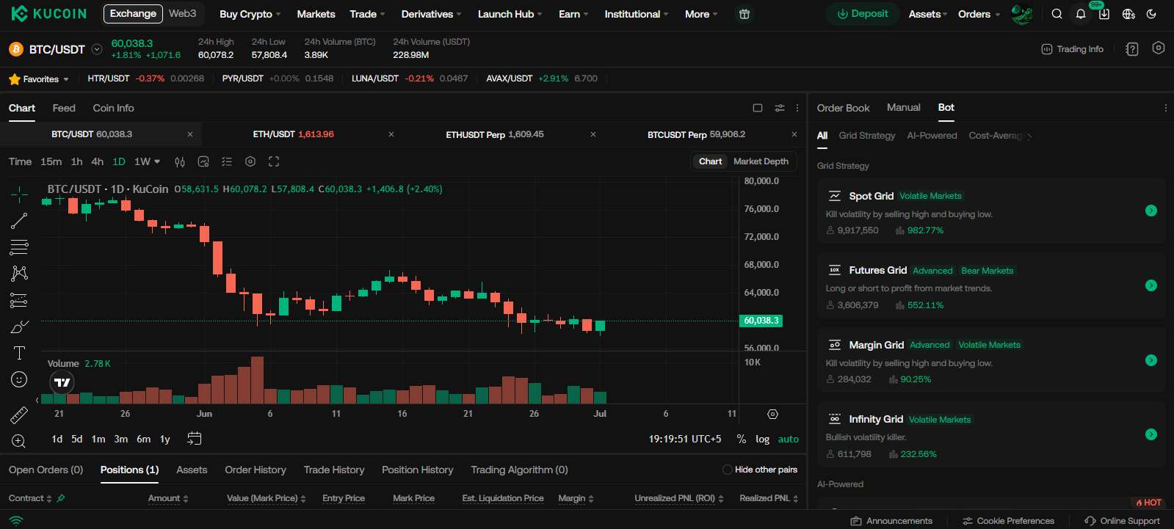Select the trend line drawing tool
The image size is (1174, 529).
19,221
